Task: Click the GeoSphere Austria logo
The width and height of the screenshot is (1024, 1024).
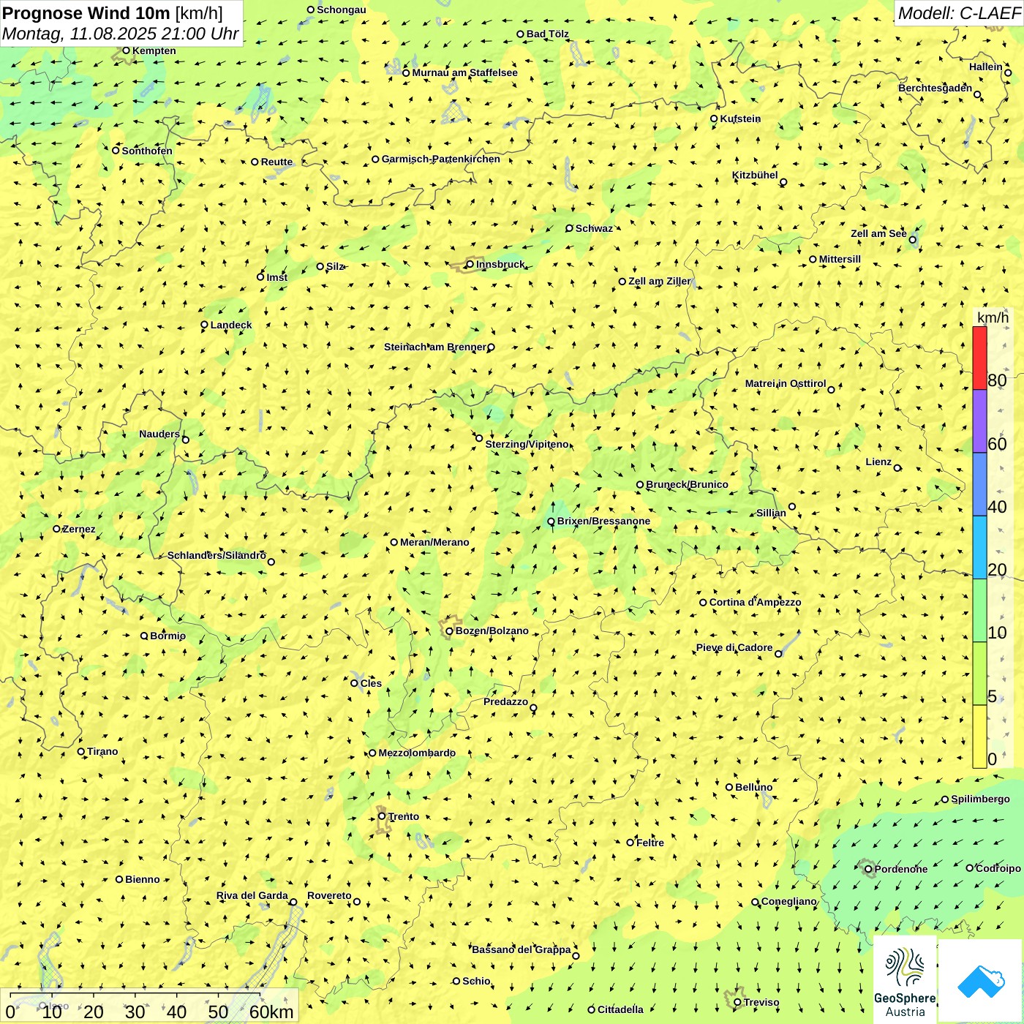Action: [x=905, y=979]
